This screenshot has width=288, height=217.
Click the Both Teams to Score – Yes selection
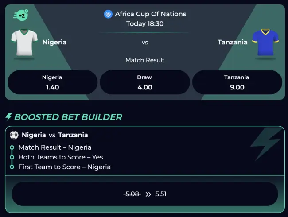click(60, 157)
